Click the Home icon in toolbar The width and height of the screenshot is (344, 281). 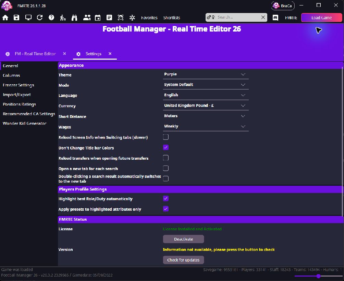(5, 17)
